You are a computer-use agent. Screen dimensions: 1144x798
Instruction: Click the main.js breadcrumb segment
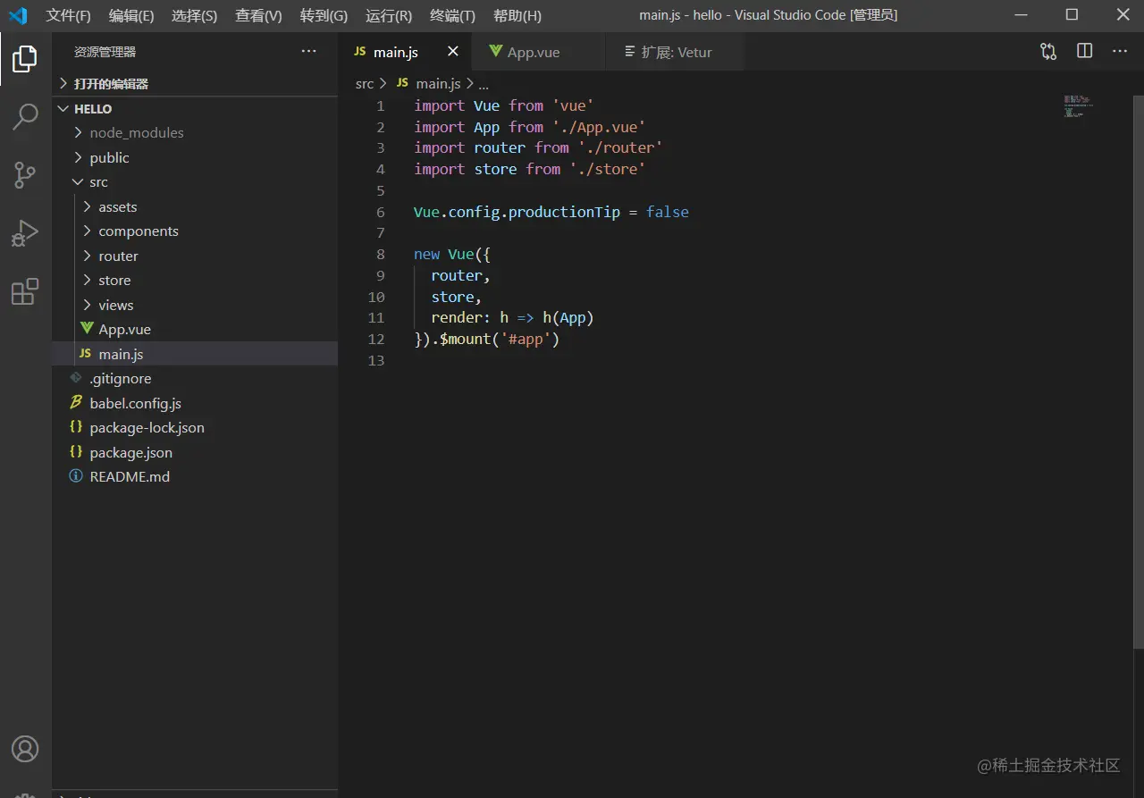click(x=438, y=83)
